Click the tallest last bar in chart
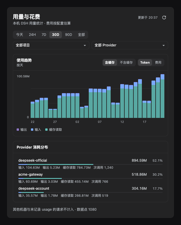The width and height of the screenshot is (181, 225). point(162,96)
